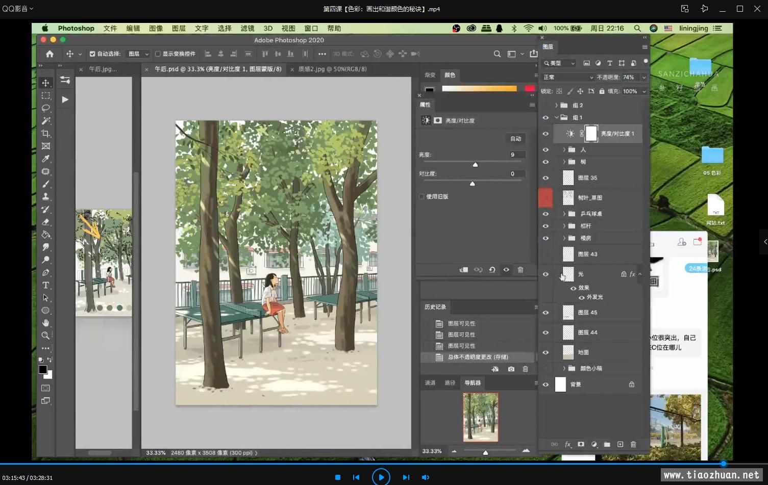Enable the 使用旧版 checkbox
Image resolution: width=768 pixels, height=485 pixels.
click(x=422, y=196)
